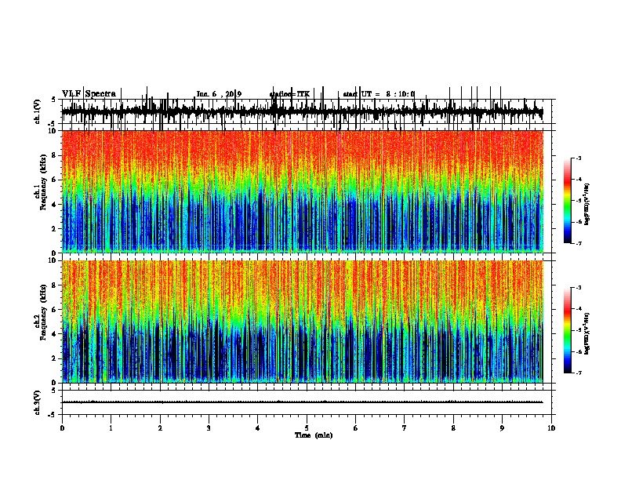Click the "-3" label on ch.2 colorbar
This screenshot has height=480, width=621.
point(579,288)
